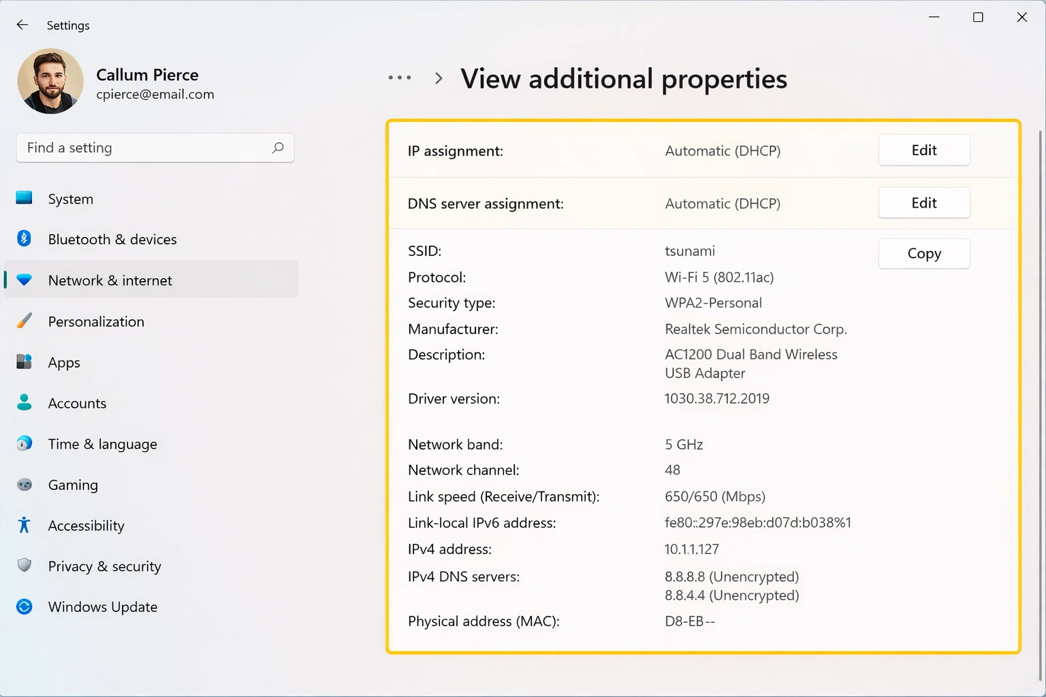The width and height of the screenshot is (1046, 697).
Task: Select the Gaming controller icon
Action: [x=24, y=484]
